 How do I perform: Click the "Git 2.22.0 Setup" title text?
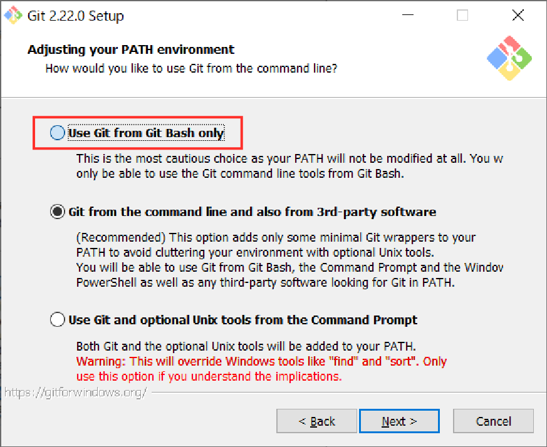tap(76, 16)
